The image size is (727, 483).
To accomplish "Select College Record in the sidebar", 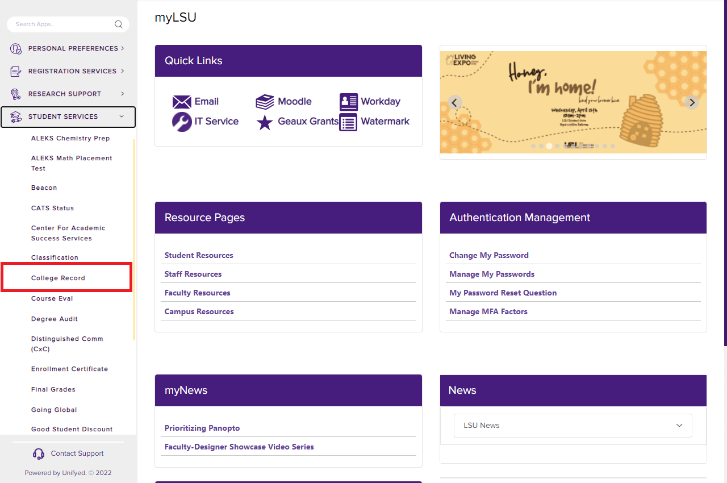I will tap(58, 278).
